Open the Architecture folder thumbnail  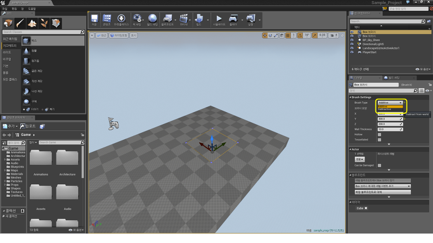click(x=67, y=158)
